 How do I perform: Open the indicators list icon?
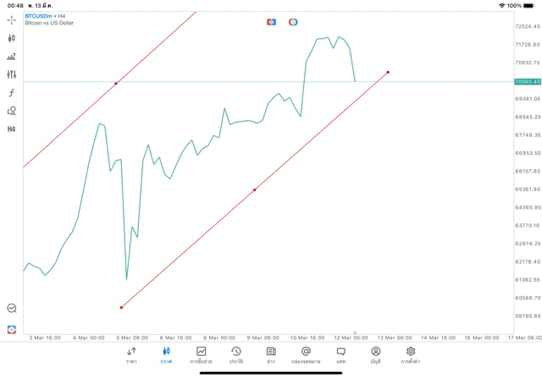(x=12, y=57)
